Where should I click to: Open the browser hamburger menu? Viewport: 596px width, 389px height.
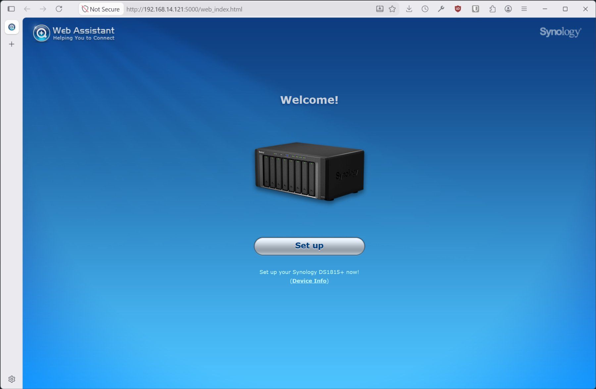point(524,9)
